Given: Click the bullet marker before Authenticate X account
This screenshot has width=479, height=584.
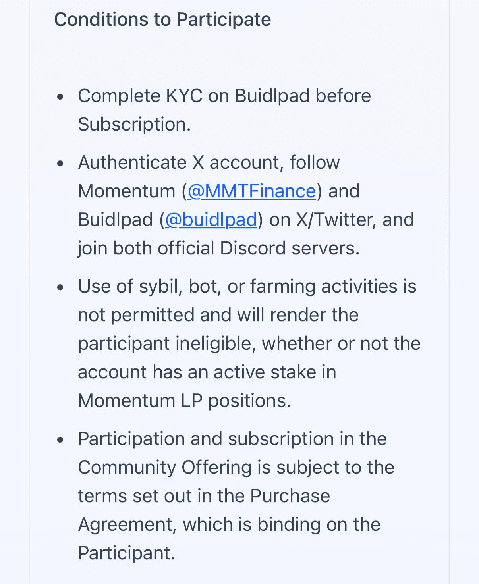Looking at the screenshot, I should coord(60,163).
